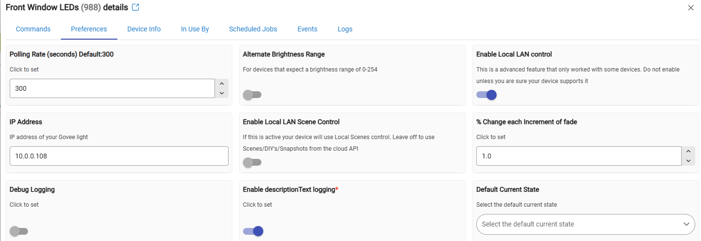Viewport: 701px width, 241px height.
Task: Switch to the Commands tab
Action: [33, 29]
